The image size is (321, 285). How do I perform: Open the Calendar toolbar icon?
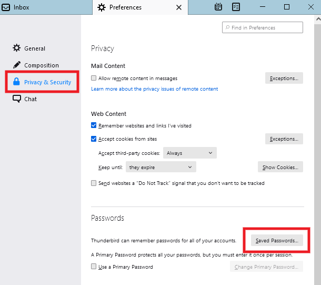click(218, 7)
